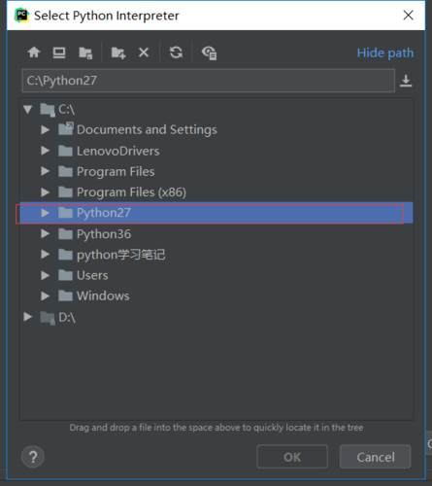This screenshot has width=432, height=486.
Task: Confirm with the OK button
Action: point(292,457)
